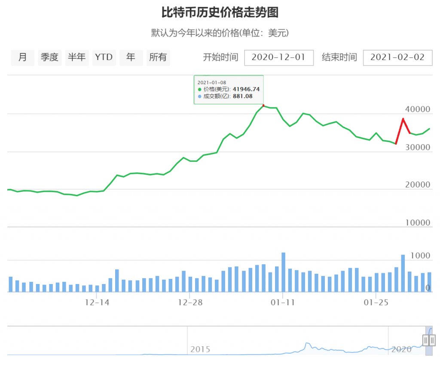Click the red peak marker on the price line
The height and width of the screenshot is (366, 440).
point(263,106)
